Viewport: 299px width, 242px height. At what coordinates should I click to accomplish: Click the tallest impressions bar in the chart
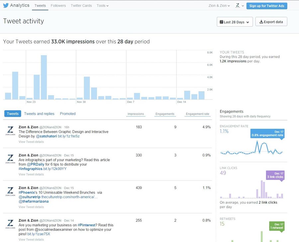pos(44,77)
